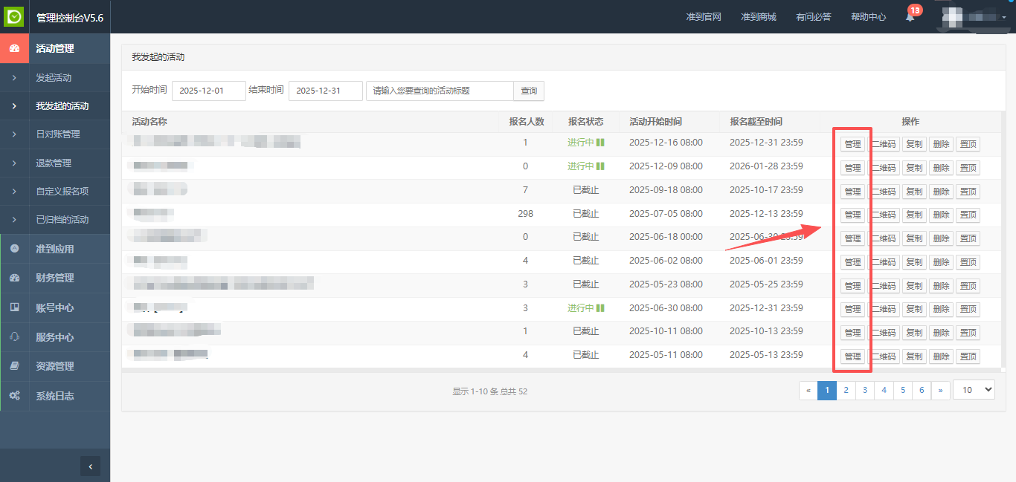Click the green clock logo icon
The height and width of the screenshot is (482, 1016).
click(x=14, y=16)
